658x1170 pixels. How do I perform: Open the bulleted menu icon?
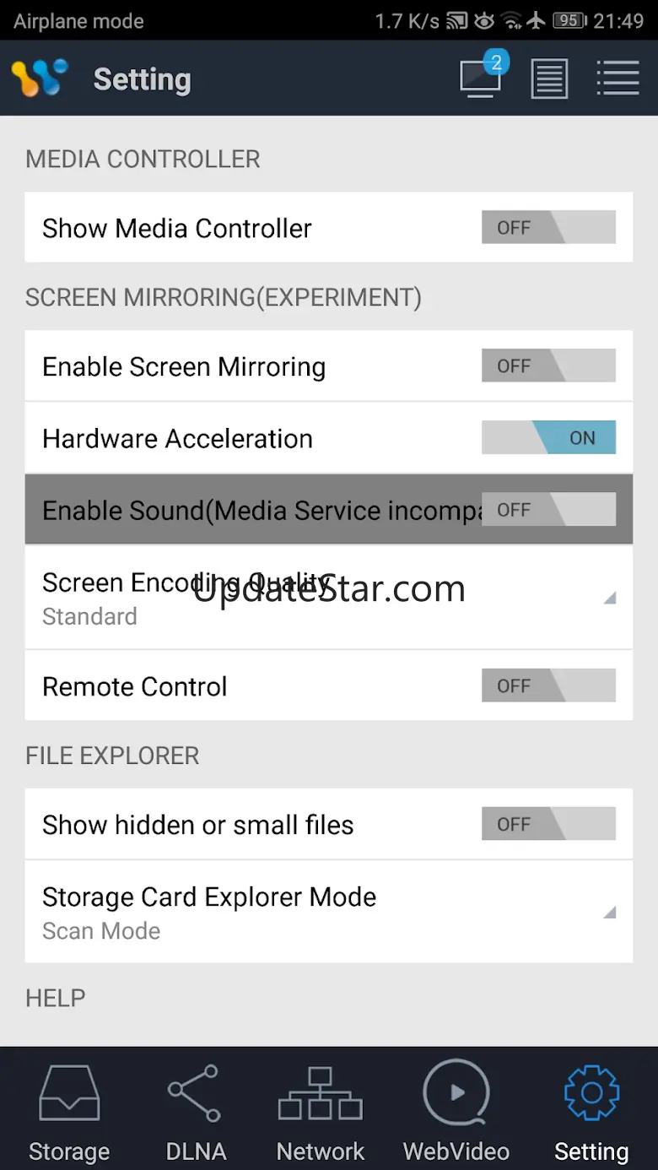click(x=618, y=78)
